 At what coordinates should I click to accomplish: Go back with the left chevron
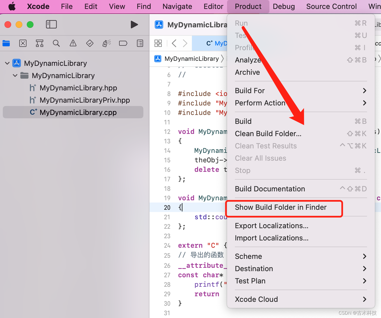[174, 43]
